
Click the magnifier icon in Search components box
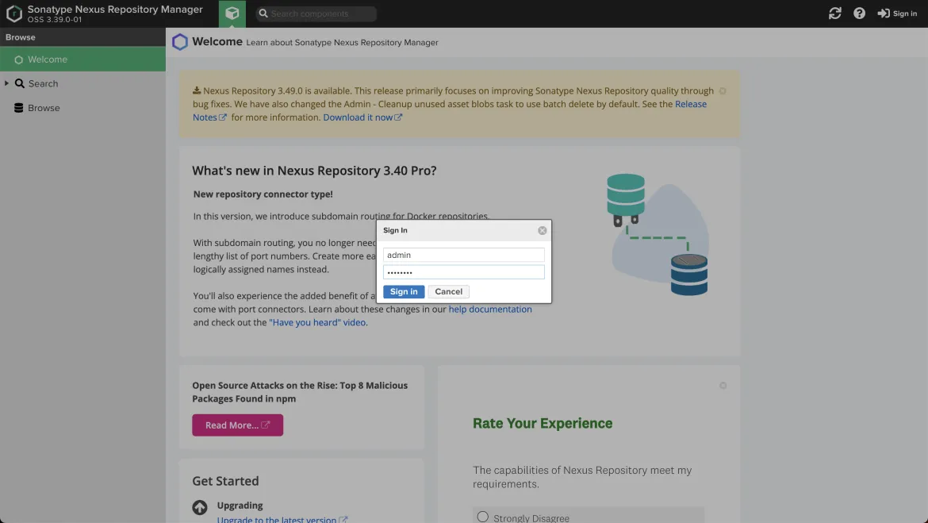[262, 13]
